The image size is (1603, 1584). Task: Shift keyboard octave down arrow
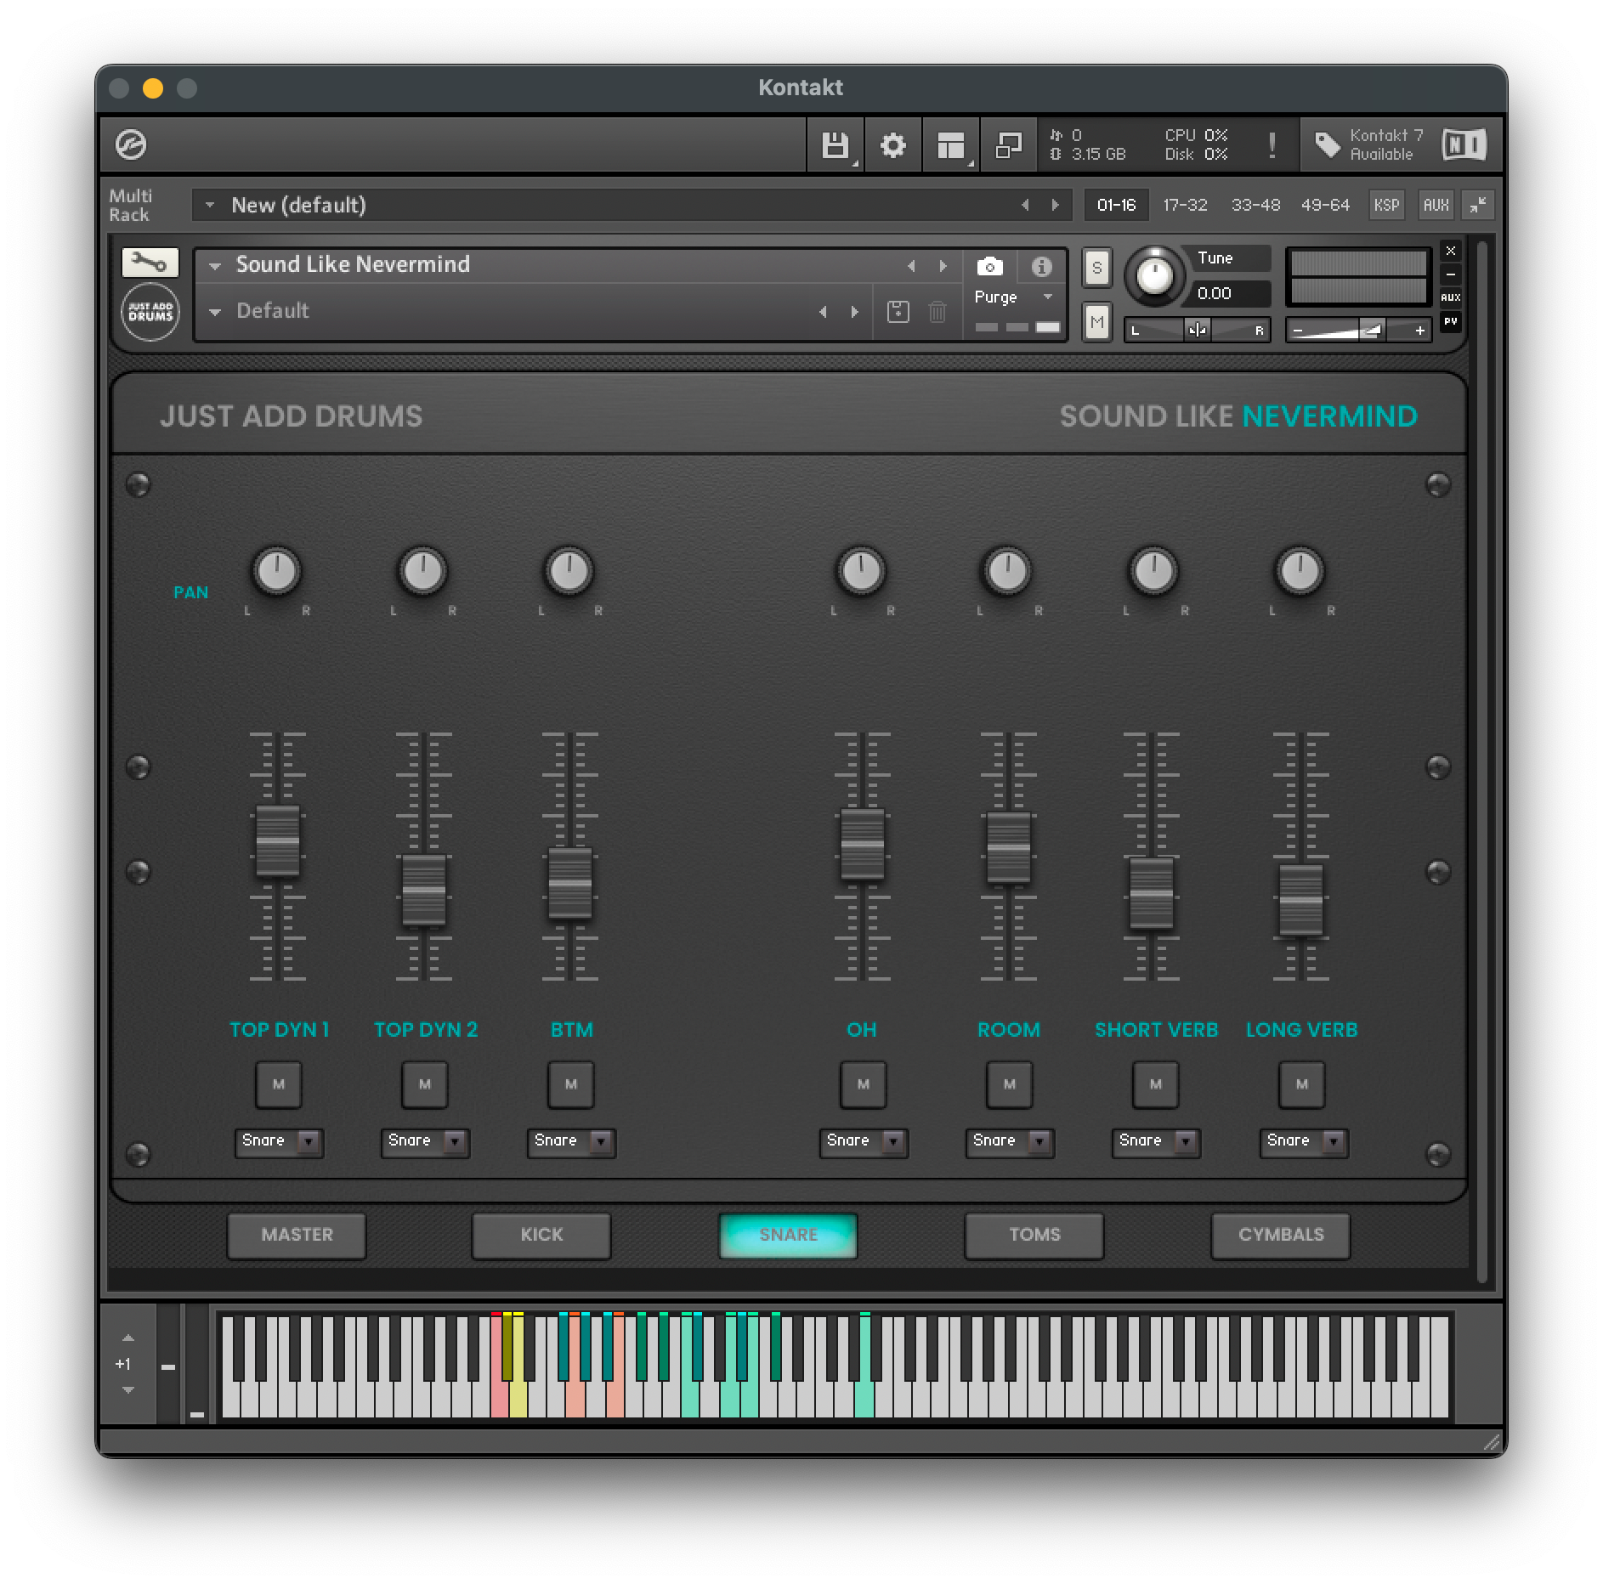pos(127,1390)
